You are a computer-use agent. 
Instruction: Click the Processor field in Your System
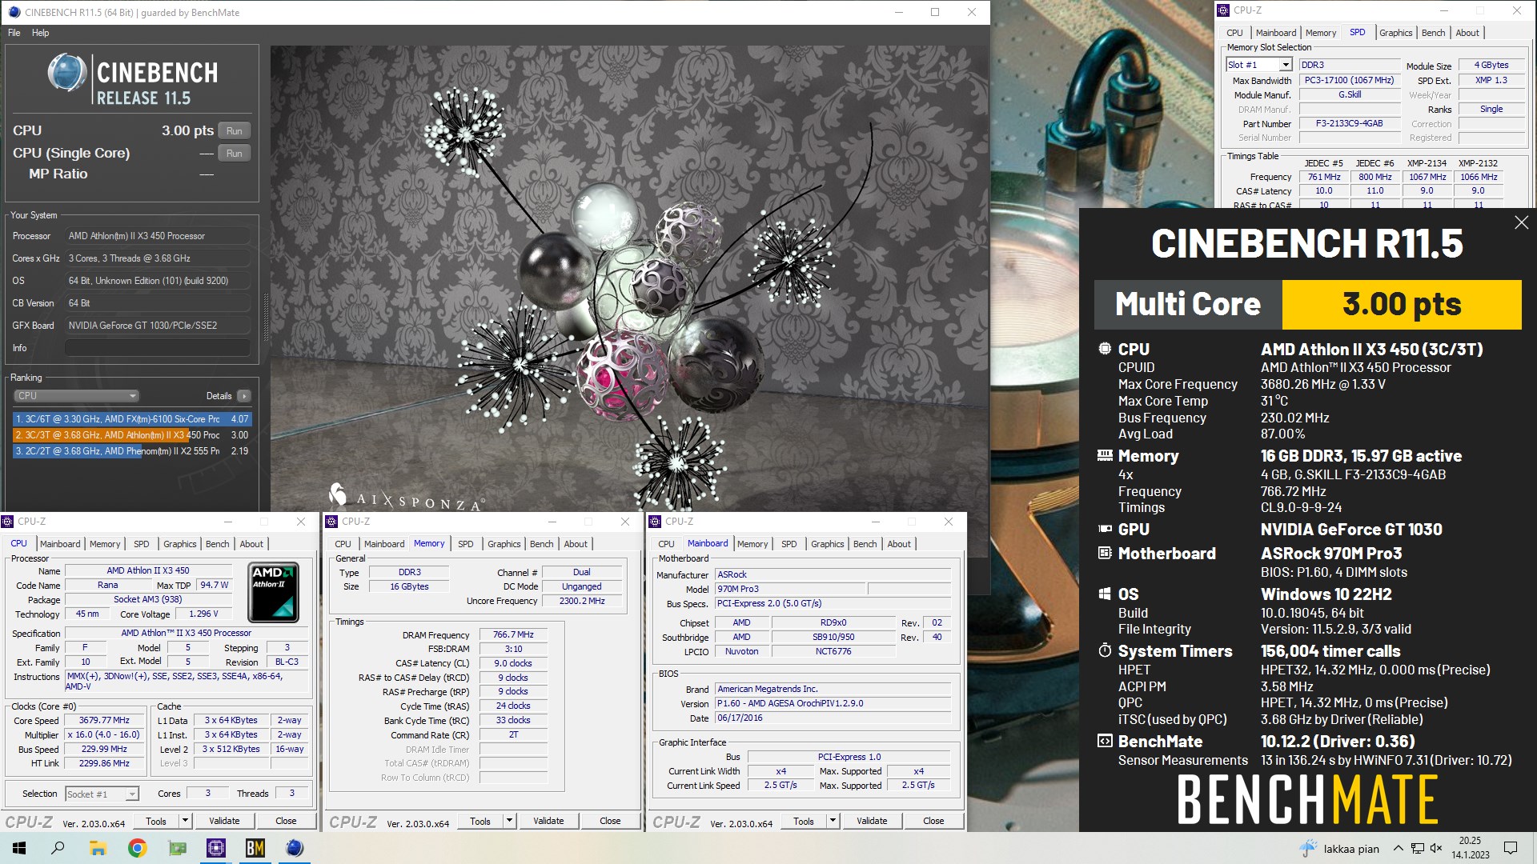tap(158, 236)
